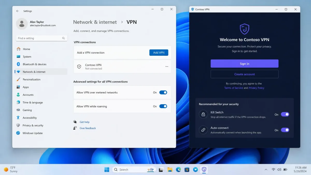The image size is (311, 175).
Task: Open Microsoft Store from the taskbar
Action: coord(187,170)
